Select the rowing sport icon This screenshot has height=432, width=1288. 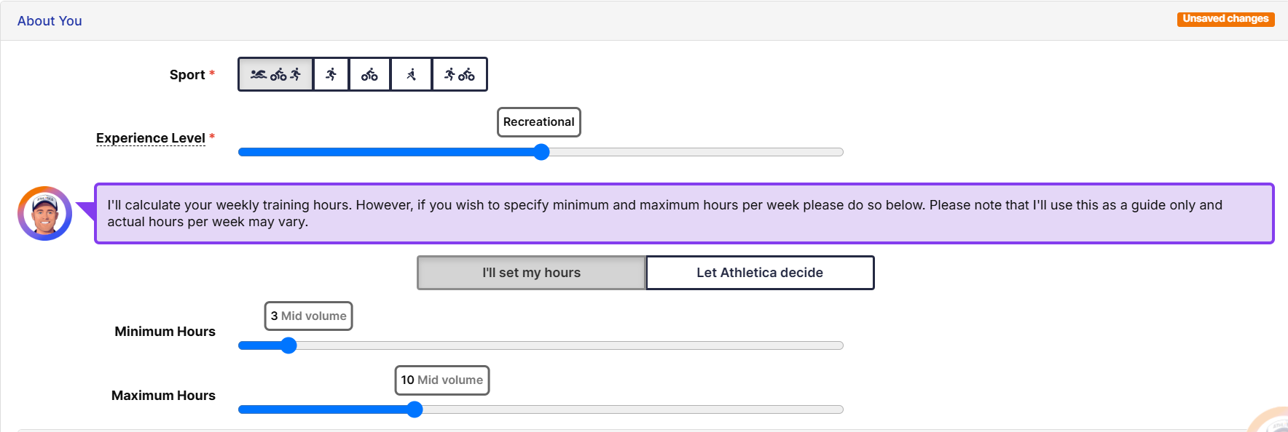coord(412,74)
